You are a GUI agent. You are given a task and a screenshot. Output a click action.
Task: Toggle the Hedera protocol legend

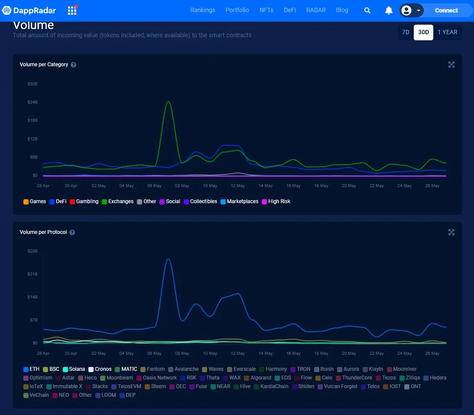435,378
